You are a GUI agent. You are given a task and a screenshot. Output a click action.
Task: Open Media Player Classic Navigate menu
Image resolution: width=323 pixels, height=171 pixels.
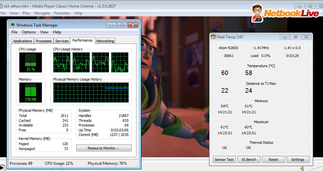coord(42,13)
